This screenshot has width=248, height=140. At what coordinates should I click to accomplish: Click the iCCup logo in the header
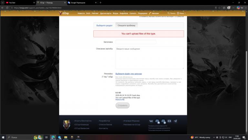click(64, 13)
